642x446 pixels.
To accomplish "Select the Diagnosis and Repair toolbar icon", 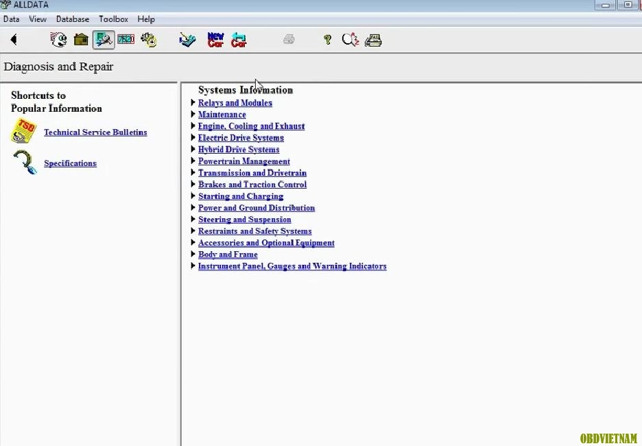I will [104, 40].
